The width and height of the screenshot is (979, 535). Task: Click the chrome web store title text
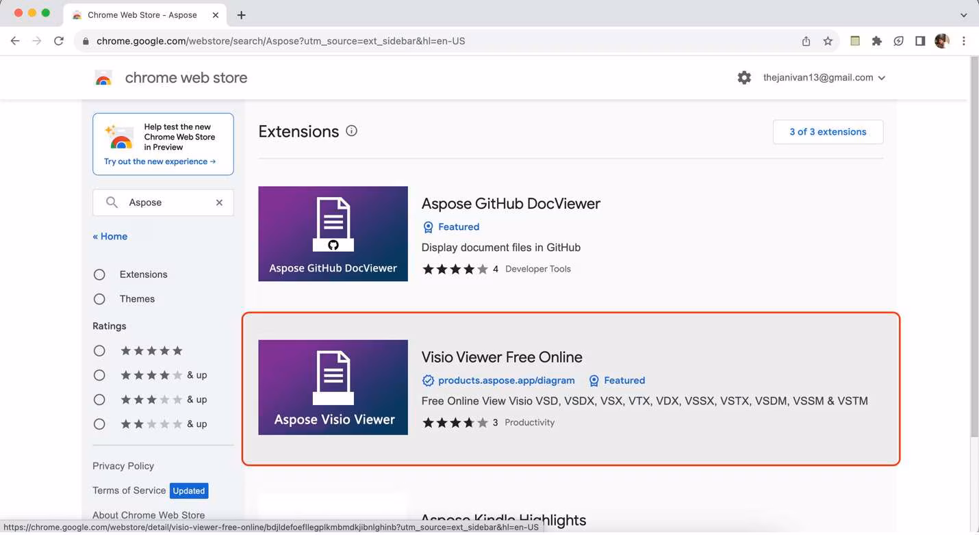pos(186,78)
